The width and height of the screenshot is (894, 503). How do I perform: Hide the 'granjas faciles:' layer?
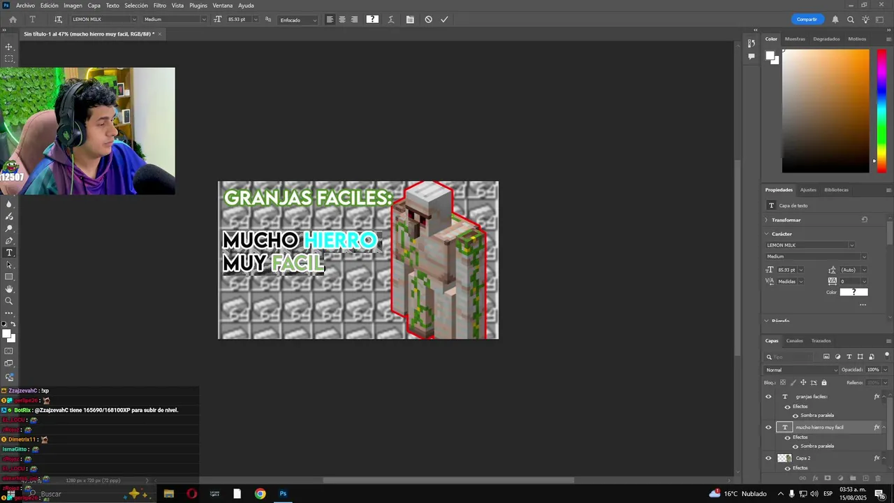768,397
